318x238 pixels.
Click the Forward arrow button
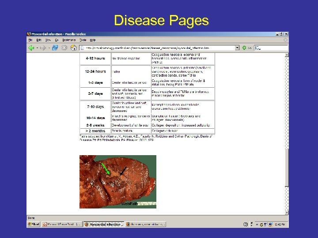43,48
